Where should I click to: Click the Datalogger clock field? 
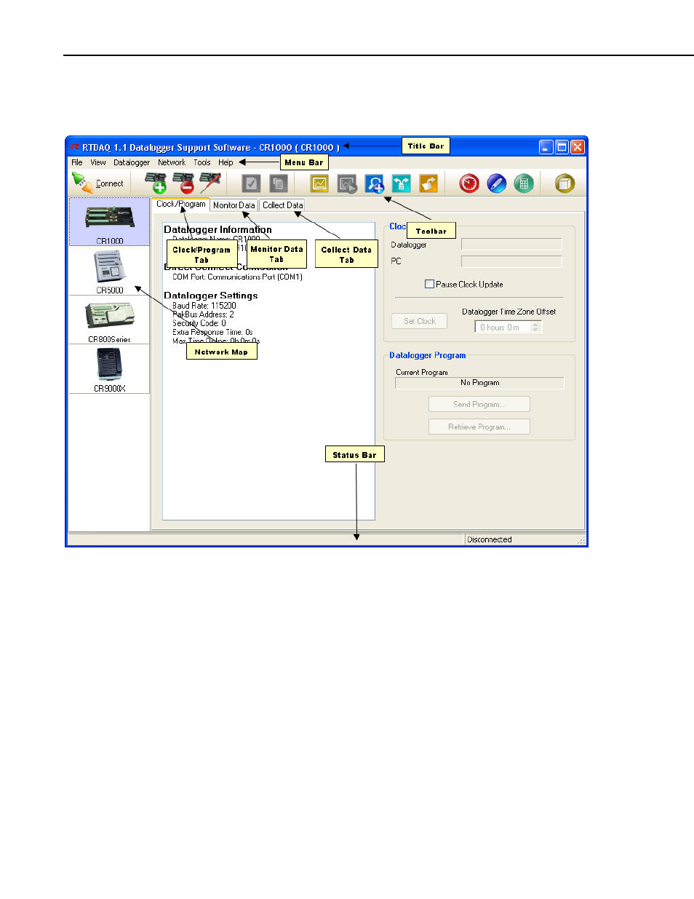tap(511, 245)
